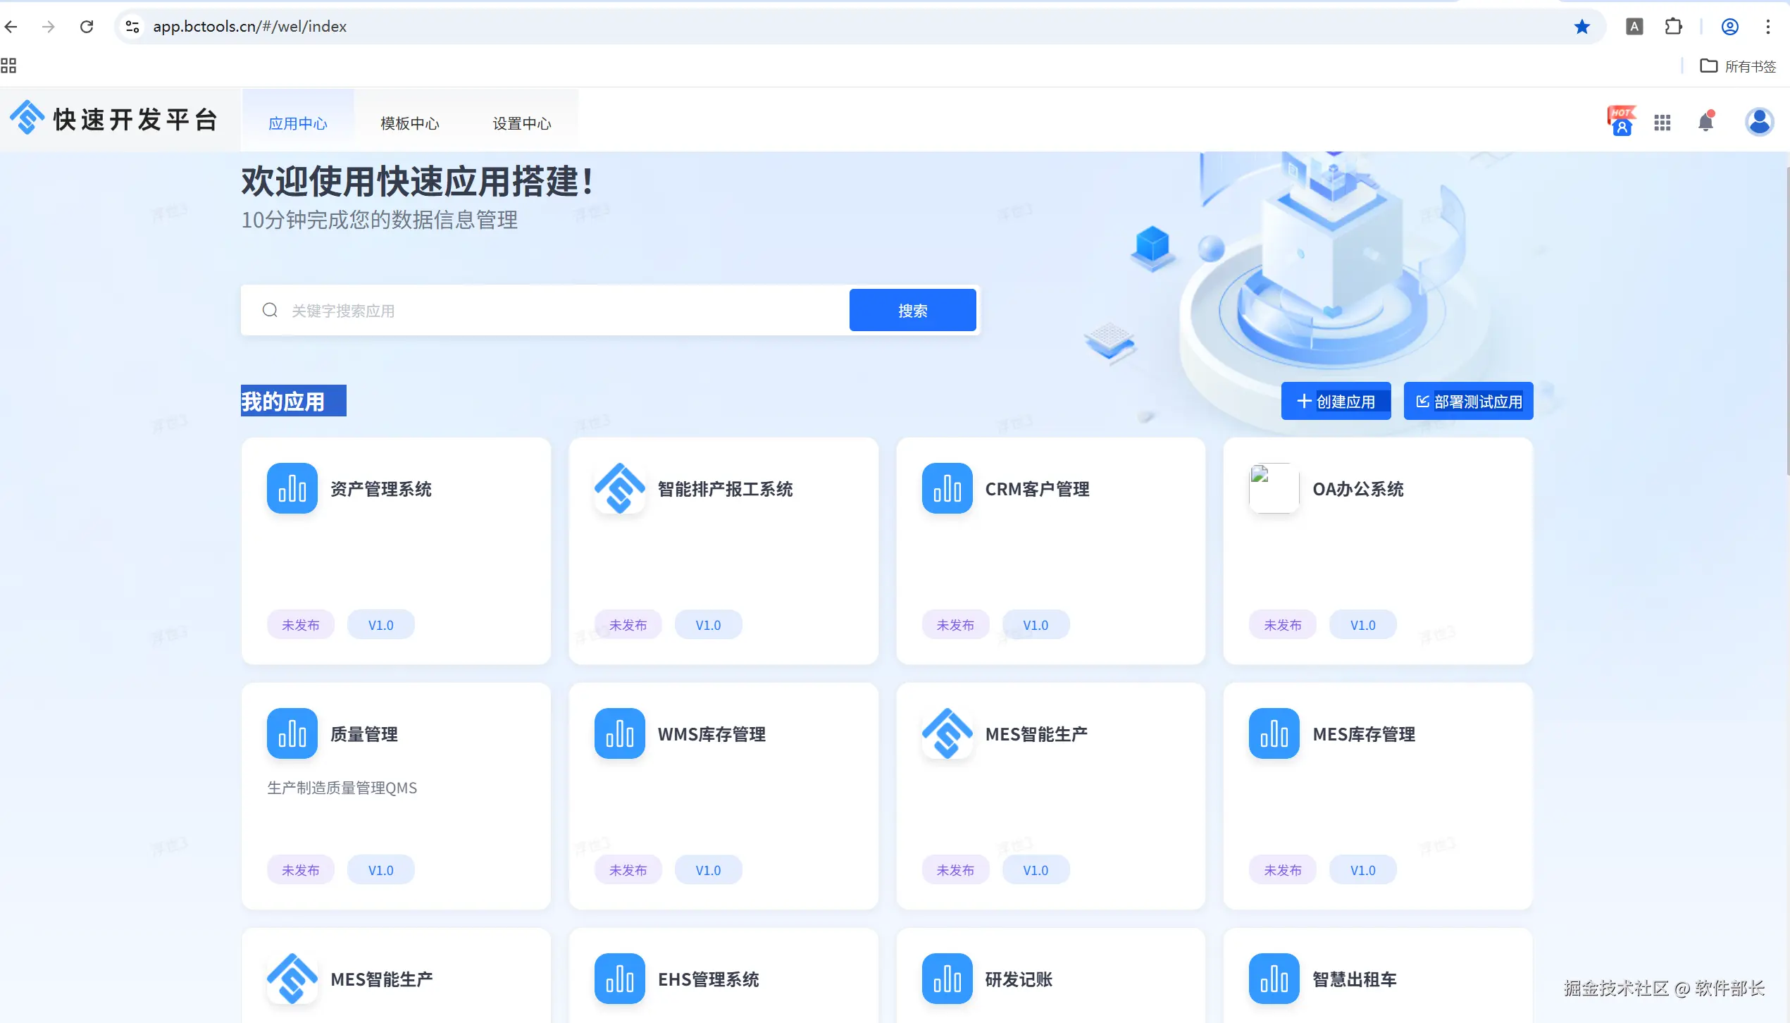The height and width of the screenshot is (1023, 1790).
Task: Click the browser bookmark star icon
Action: pyautogui.click(x=1582, y=27)
